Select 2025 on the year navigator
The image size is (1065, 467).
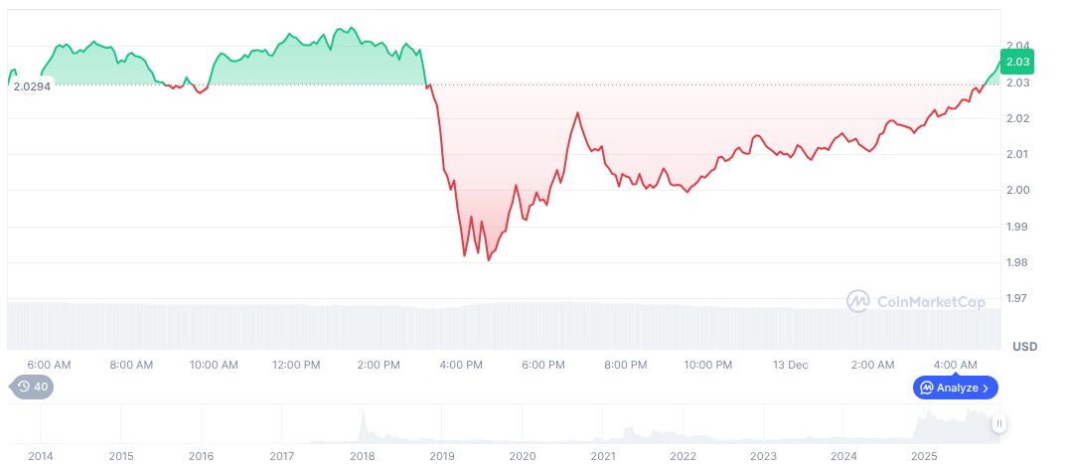pos(924,456)
